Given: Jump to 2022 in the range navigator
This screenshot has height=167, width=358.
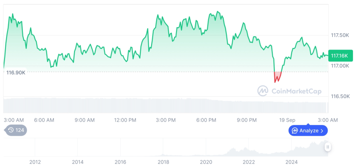Looking at the screenshot, I should (249, 162).
